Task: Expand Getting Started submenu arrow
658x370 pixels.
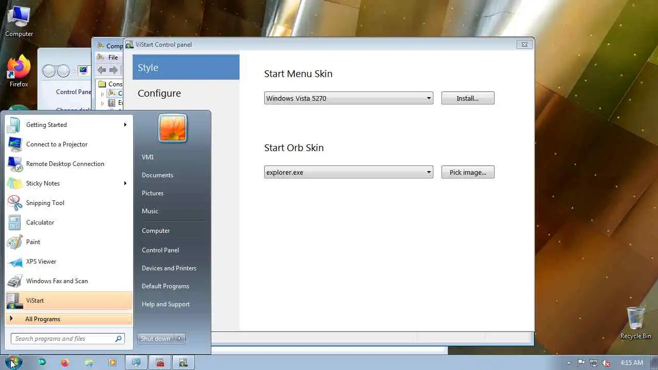Action: tap(125, 125)
